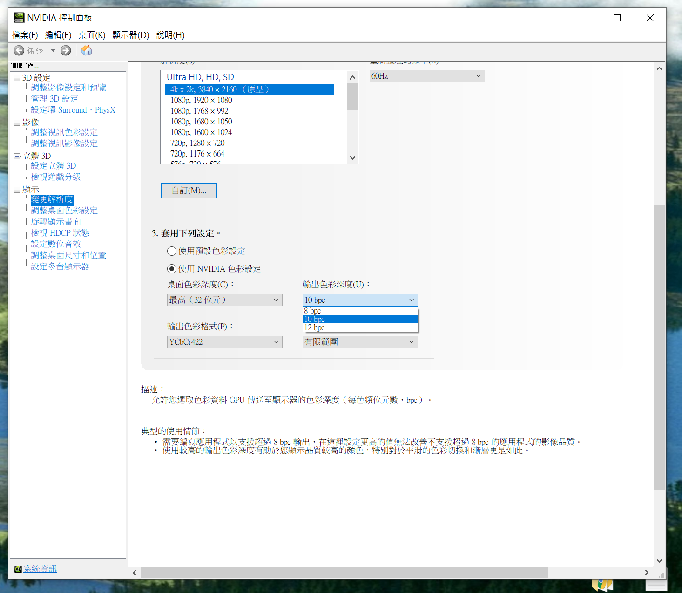Collapse the 立體 3D tree node
The width and height of the screenshot is (682, 593).
point(17,156)
